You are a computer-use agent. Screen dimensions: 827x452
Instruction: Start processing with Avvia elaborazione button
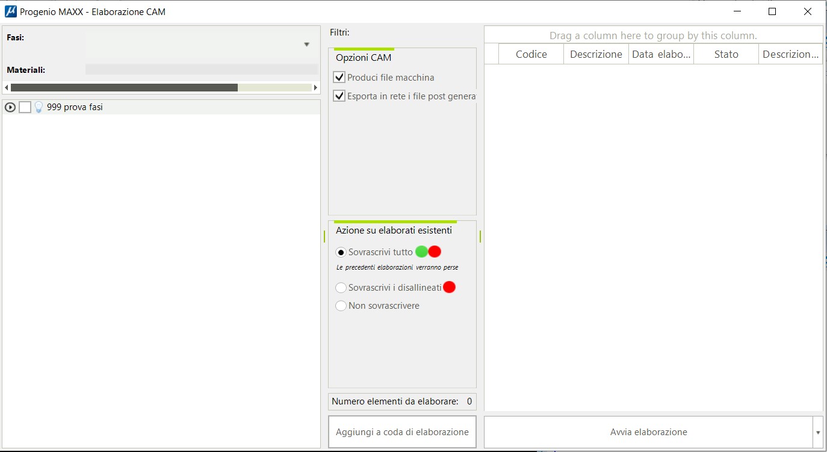(648, 432)
